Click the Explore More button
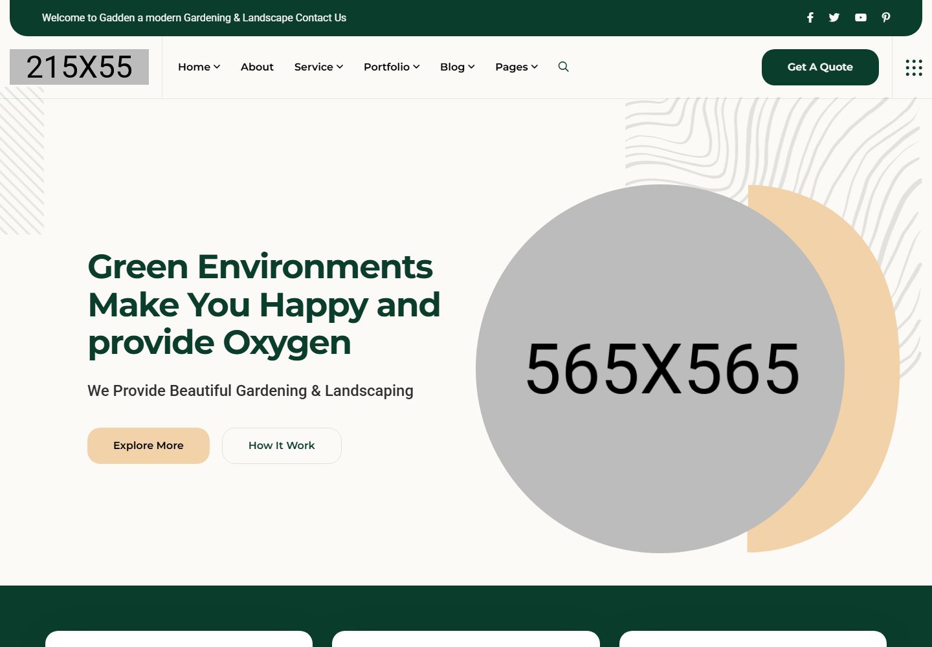This screenshot has width=932, height=647. pyautogui.click(x=148, y=446)
